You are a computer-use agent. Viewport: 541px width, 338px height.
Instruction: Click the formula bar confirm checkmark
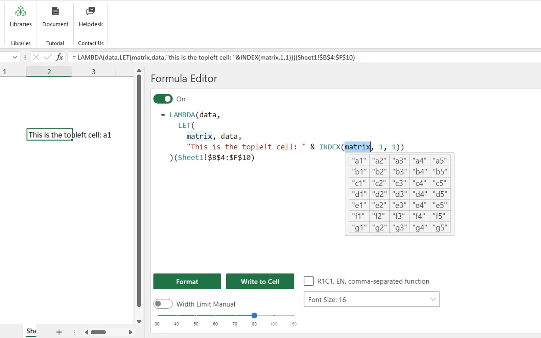[48, 57]
